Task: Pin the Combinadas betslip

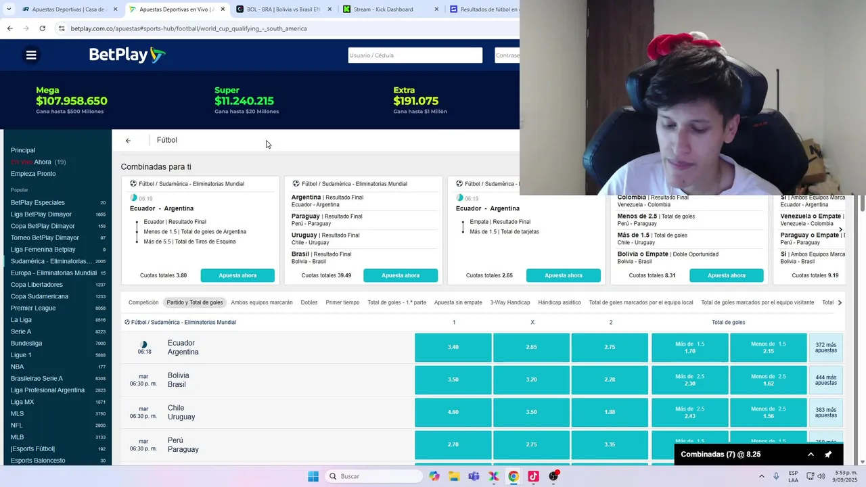Action: coord(828,455)
